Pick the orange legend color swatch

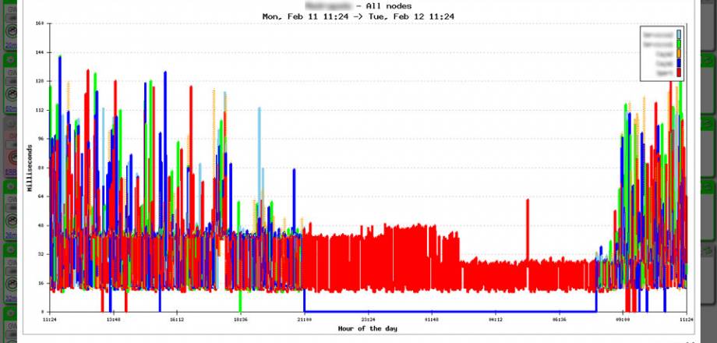pos(679,54)
